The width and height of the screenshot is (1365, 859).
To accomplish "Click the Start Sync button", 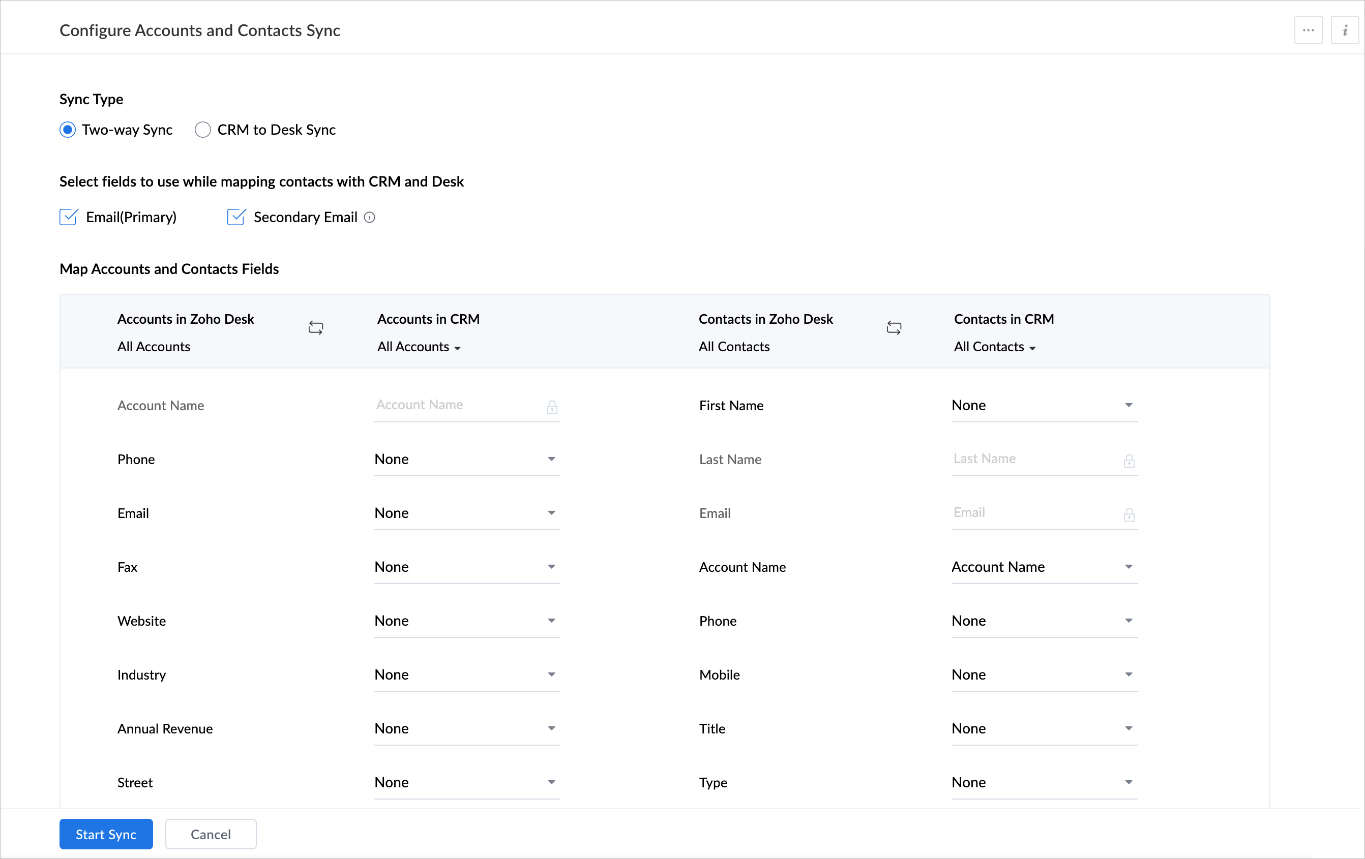I will 106,834.
